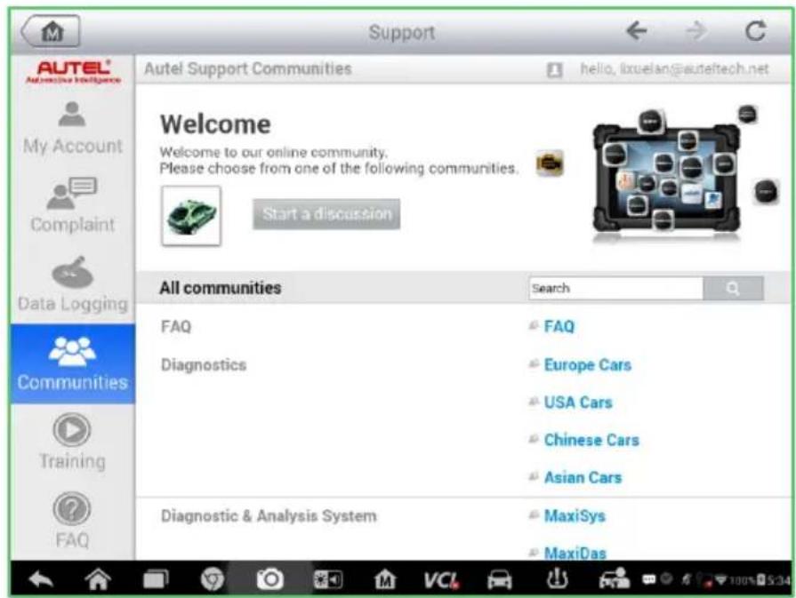Click the Diagnostics category label
796x598 pixels.
click(204, 364)
